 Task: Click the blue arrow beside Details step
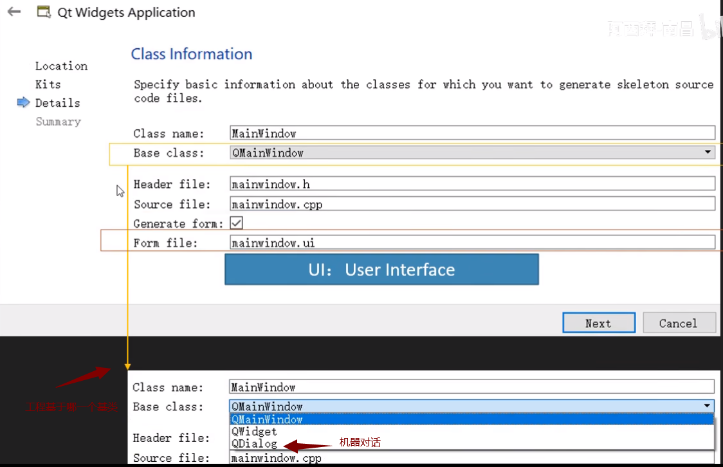pyautogui.click(x=24, y=103)
